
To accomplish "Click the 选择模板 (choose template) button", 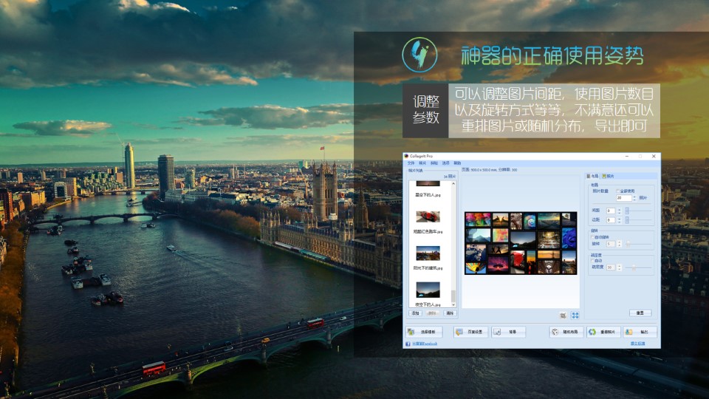I will [424, 332].
